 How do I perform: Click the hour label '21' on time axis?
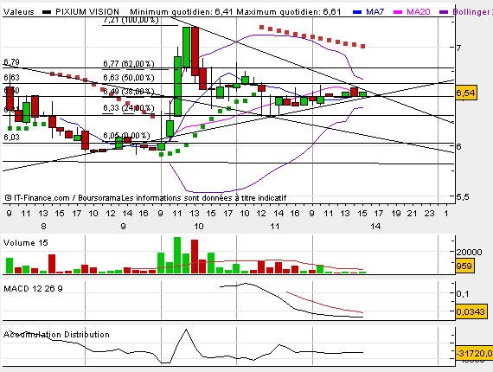click(412, 214)
